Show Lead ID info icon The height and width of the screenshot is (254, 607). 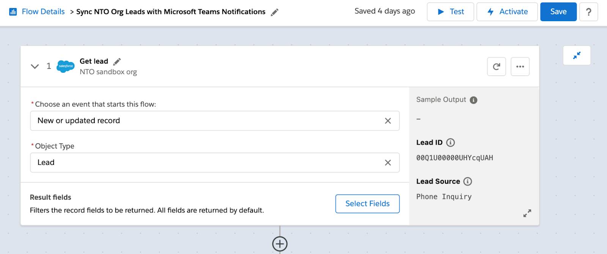[450, 143]
